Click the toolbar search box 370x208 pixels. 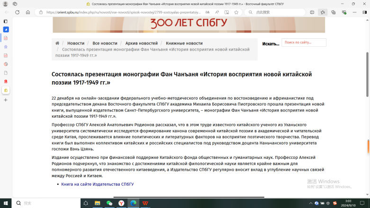click(x=275, y=12)
